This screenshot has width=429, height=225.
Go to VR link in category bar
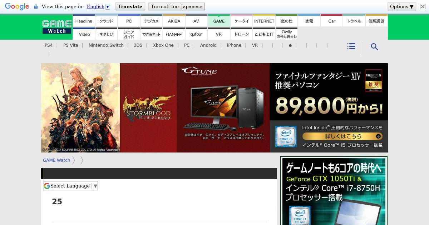pos(255,45)
